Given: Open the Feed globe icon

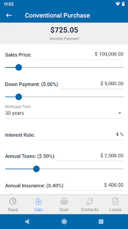Looking at the screenshot, I should tap(13, 202).
